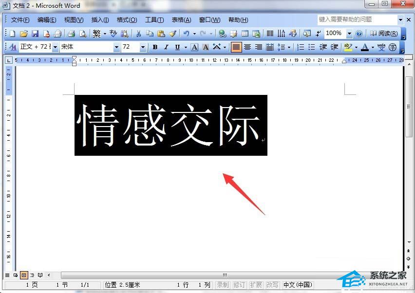Click the Save disk icon
The image size is (415, 293).
[35, 34]
